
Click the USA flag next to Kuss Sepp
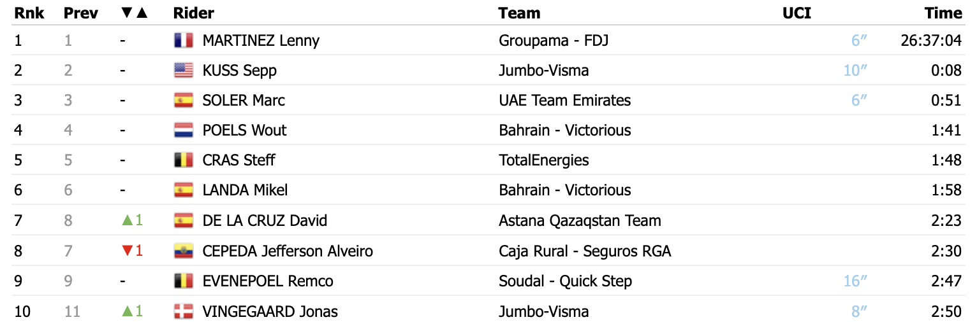click(x=183, y=71)
